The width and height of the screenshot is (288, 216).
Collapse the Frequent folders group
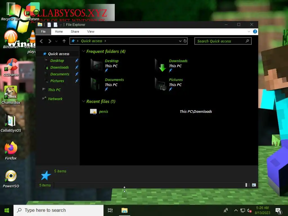[x=83, y=51]
